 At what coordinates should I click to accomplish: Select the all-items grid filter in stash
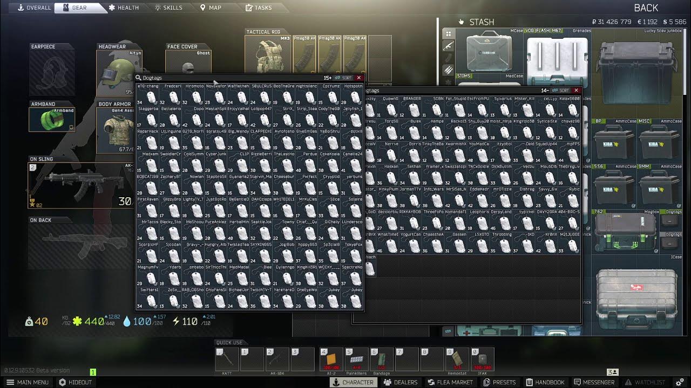(x=448, y=33)
